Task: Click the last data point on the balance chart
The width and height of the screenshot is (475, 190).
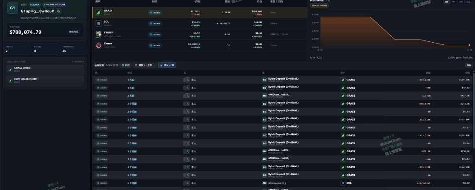Action: (470, 45)
